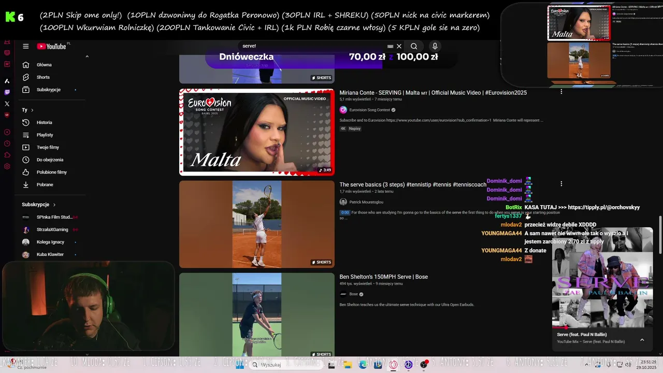
Task: Open The serve basics tennis Short thumbnail
Action: click(257, 224)
